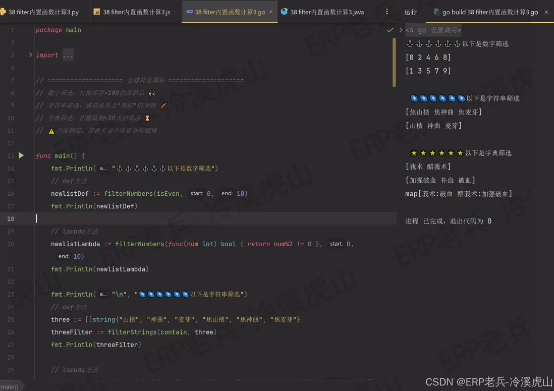Click the crayon emoji in line 9 comment
Viewport: 554px width, 391px height.
(x=163, y=105)
